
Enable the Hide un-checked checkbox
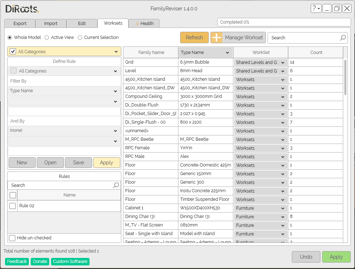tap(12, 238)
